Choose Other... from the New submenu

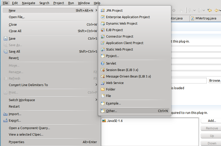coord(112,111)
